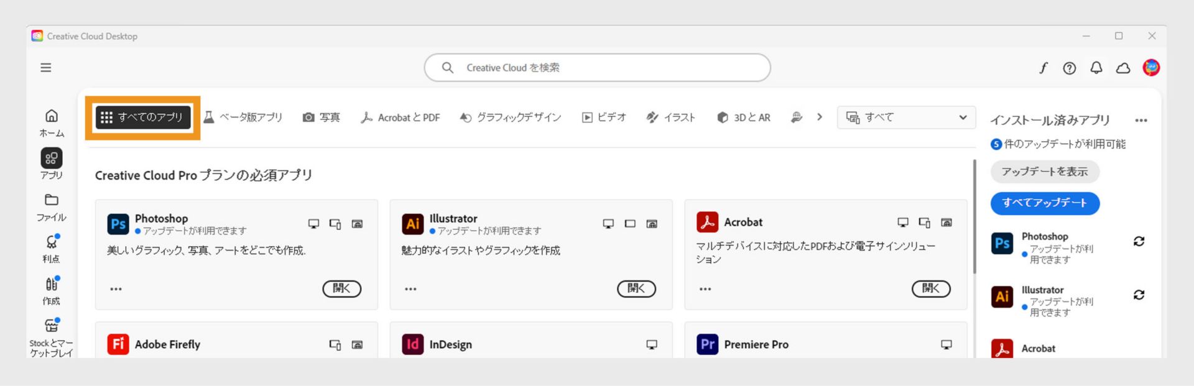Show more categories with the right chevron

(820, 117)
